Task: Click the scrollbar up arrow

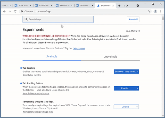Action: [163, 16]
